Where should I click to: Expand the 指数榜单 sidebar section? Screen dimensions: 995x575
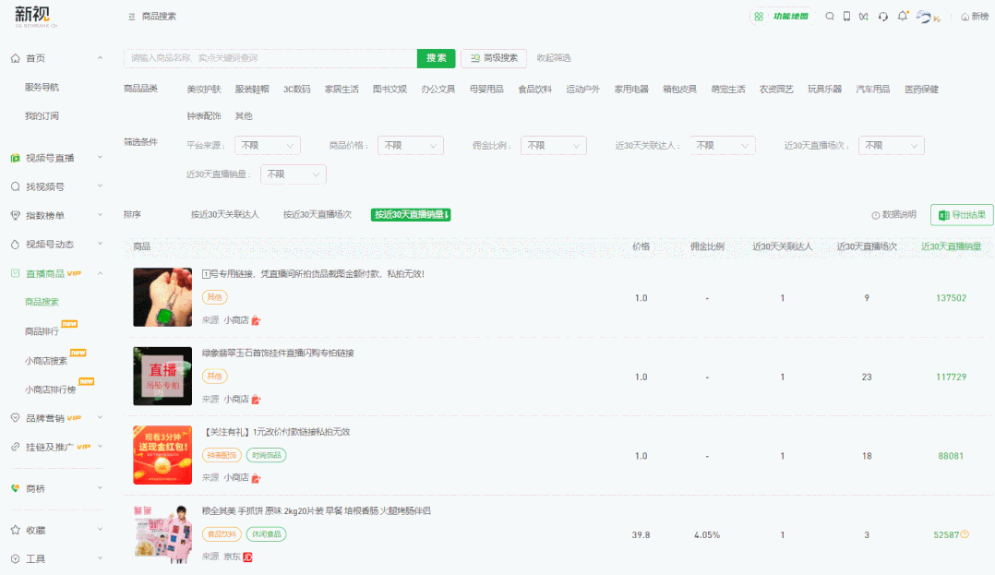point(100,215)
